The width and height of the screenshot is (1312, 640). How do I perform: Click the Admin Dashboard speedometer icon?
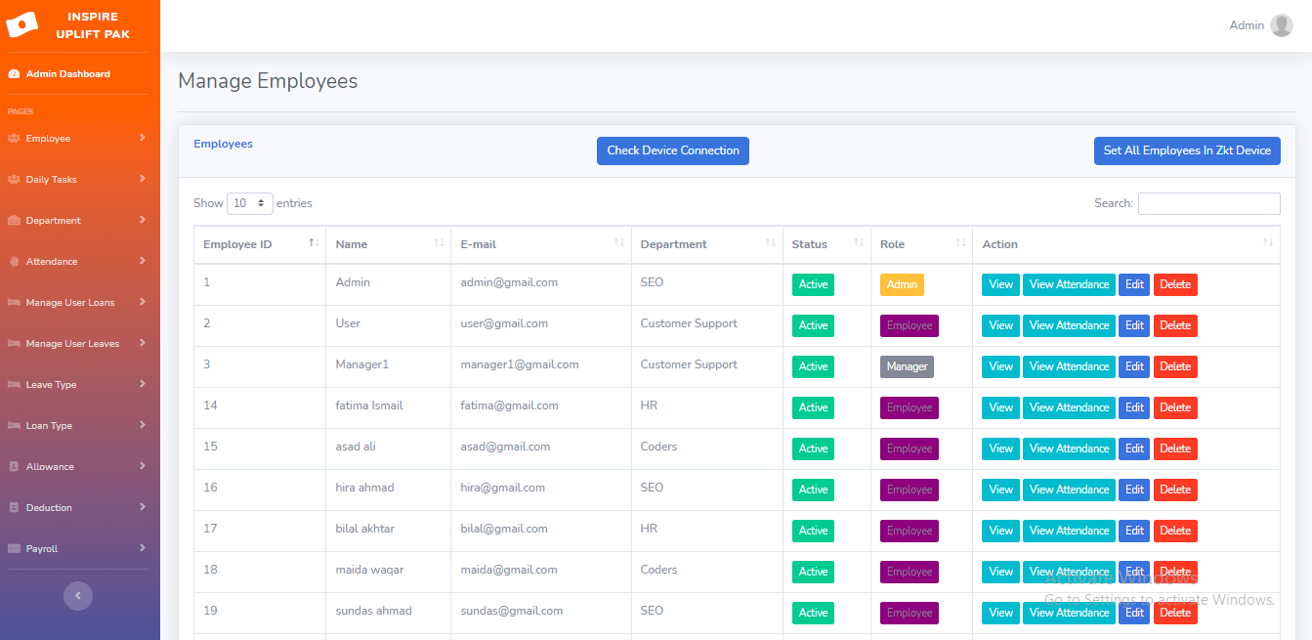click(x=14, y=74)
